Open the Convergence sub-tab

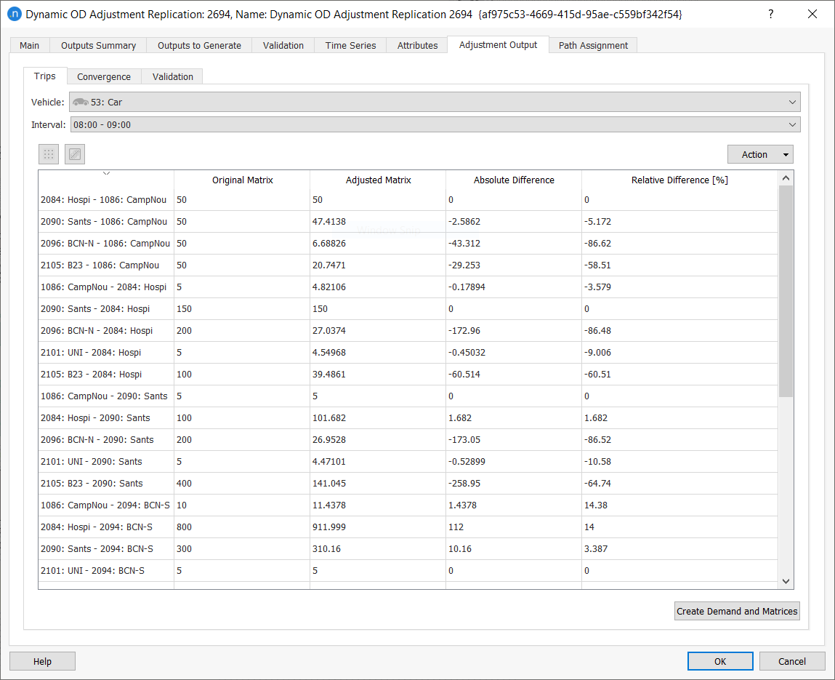(x=104, y=76)
